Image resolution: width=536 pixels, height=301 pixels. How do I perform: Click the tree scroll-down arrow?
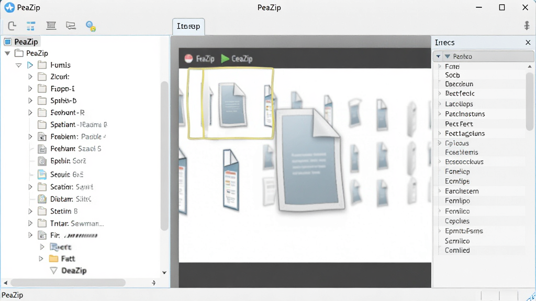pyautogui.click(x=164, y=272)
